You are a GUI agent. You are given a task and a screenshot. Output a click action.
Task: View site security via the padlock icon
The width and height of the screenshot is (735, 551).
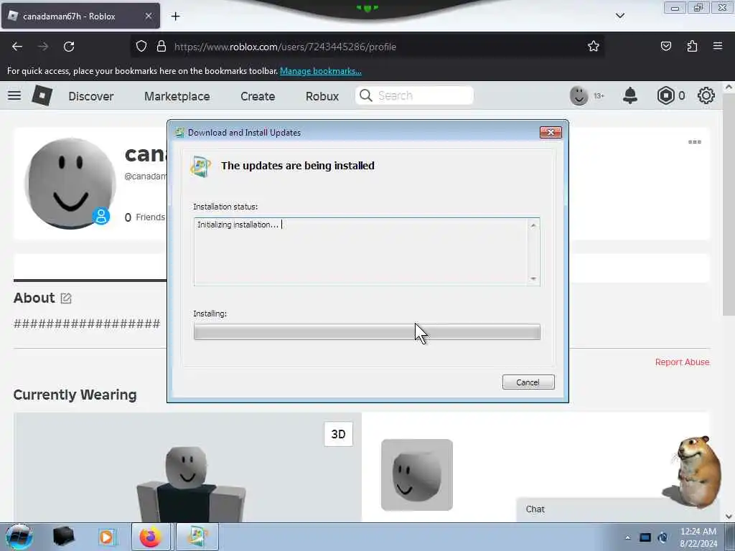point(161,46)
